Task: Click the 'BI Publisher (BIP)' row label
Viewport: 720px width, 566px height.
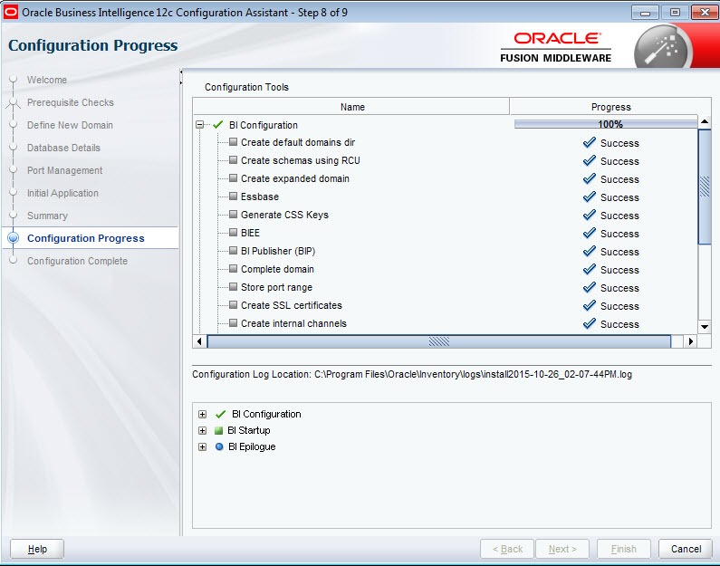Action: tap(278, 251)
